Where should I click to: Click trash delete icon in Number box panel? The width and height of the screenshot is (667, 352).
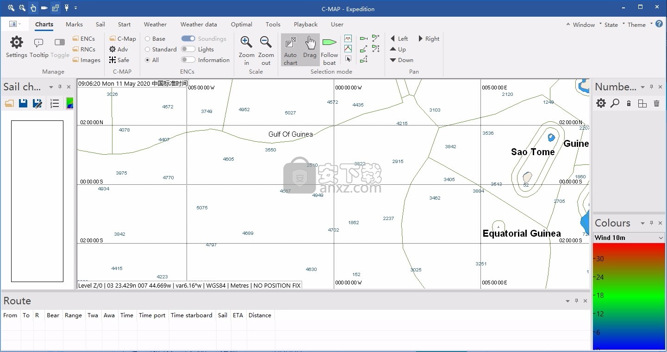[x=656, y=103]
